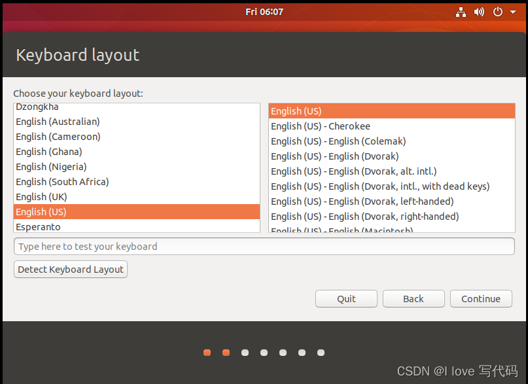Click the Quit button
Image resolution: width=528 pixels, height=384 pixels.
pos(346,299)
